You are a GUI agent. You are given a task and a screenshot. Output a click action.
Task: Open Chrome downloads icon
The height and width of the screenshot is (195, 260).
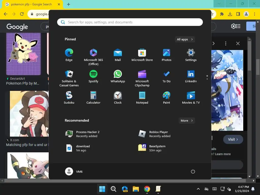click(230, 14)
